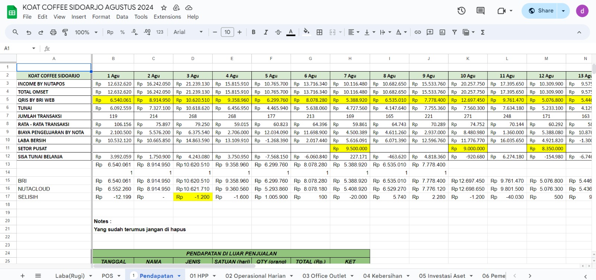
Task: Open the name box dropdown arrow
Action: pyautogui.click(x=34, y=48)
